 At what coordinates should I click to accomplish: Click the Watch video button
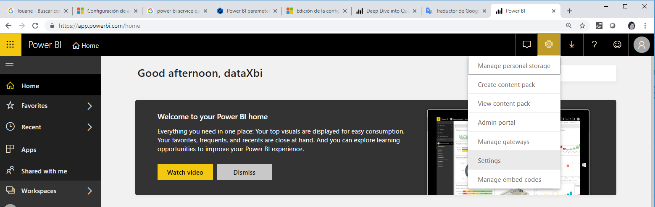pos(185,172)
